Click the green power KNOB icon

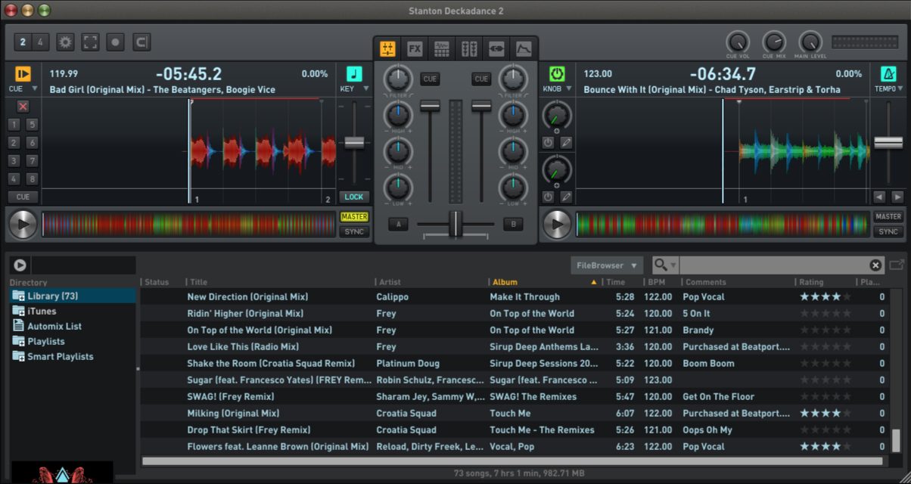click(x=557, y=74)
